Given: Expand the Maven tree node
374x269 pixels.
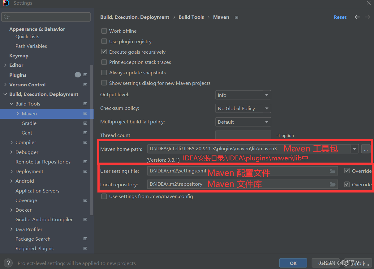Looking at the screenshot, I should tap(18, 114).
